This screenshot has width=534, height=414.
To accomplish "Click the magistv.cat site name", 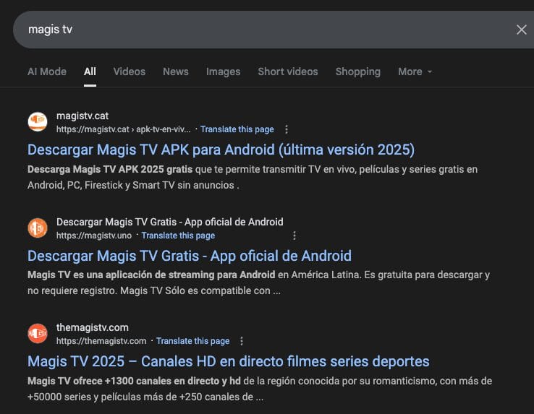I will [x=82, y=116].
